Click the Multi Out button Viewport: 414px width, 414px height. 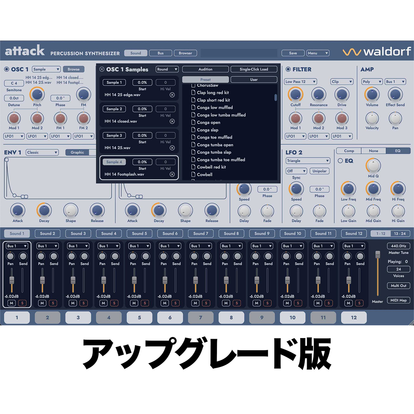tap(398, 286)
